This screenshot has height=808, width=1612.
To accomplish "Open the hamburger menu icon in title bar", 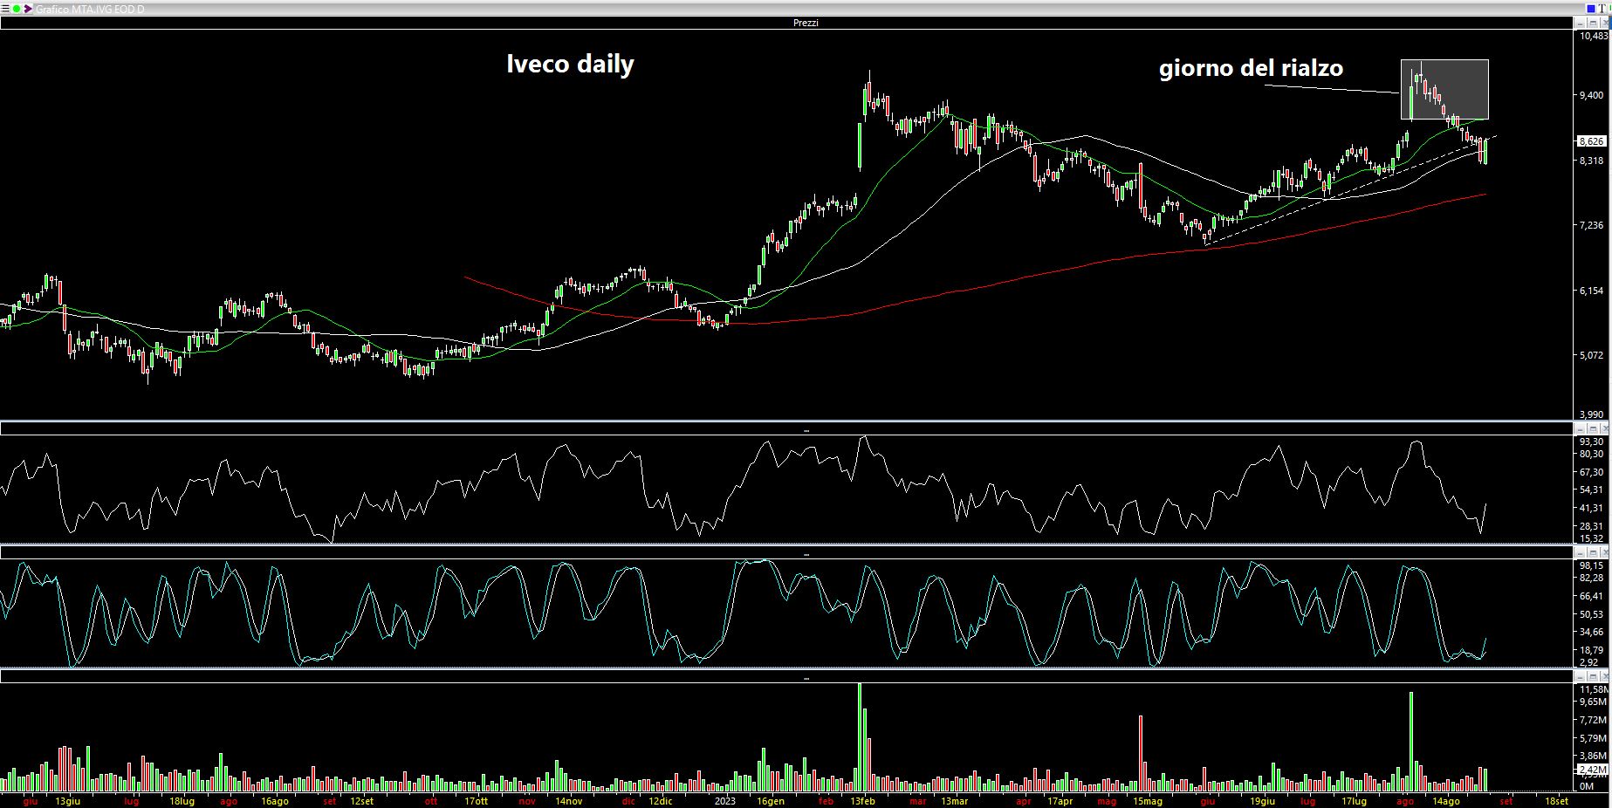I will tap(4, 9).
